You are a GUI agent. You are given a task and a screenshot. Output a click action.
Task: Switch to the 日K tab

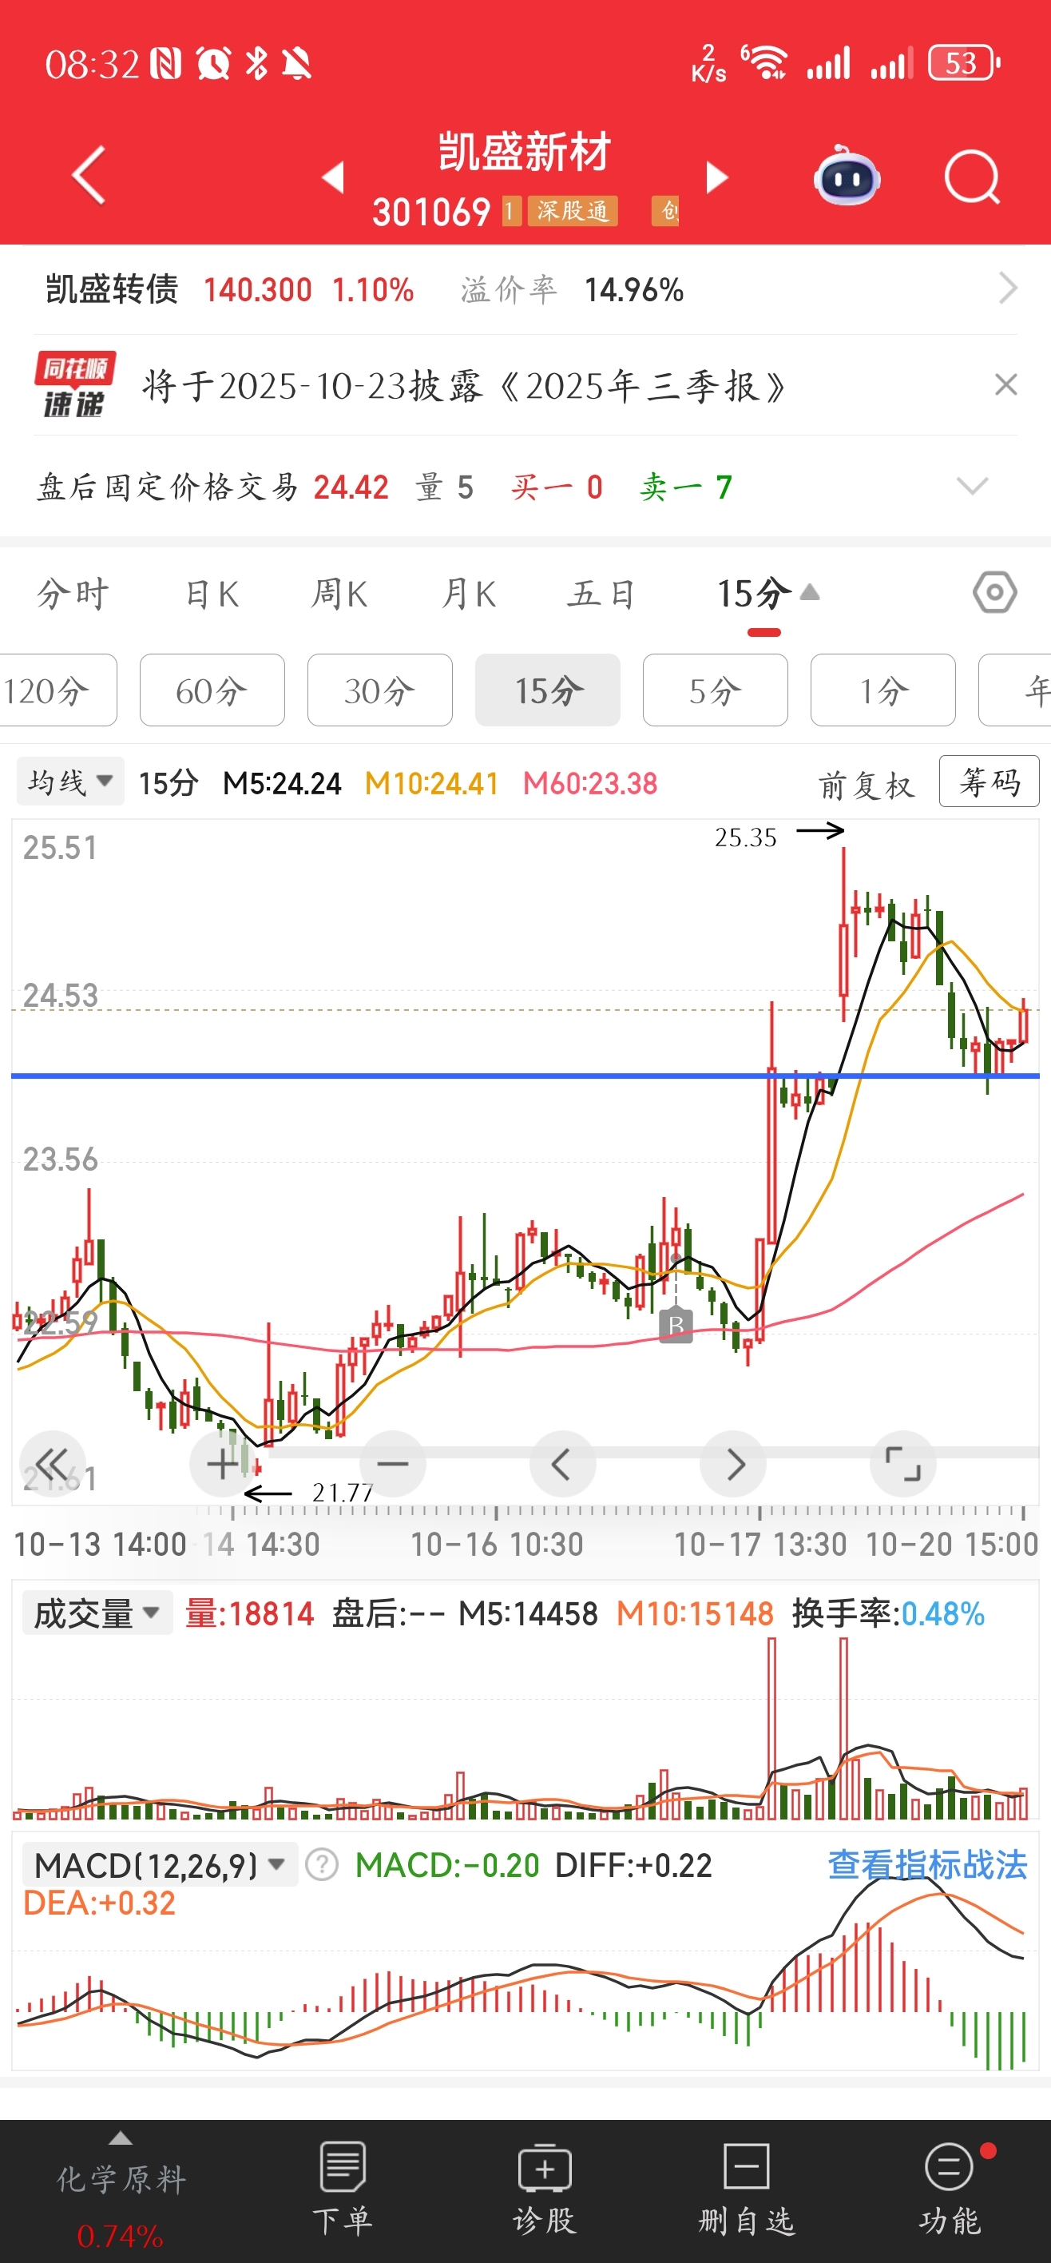point(212,595)
